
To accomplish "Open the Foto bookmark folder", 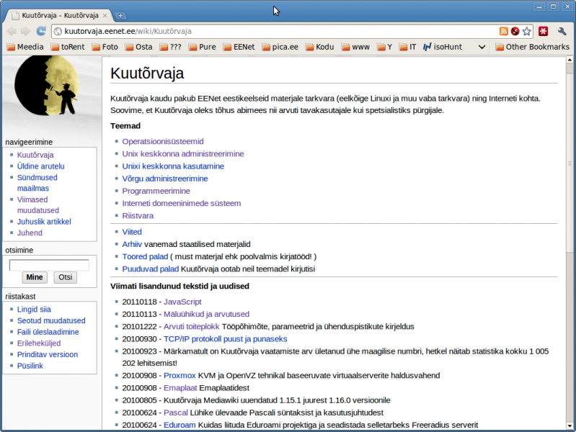I will 105,47.
